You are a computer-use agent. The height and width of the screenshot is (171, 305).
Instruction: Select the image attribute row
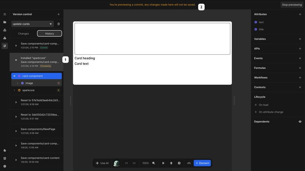pos(37,83)
